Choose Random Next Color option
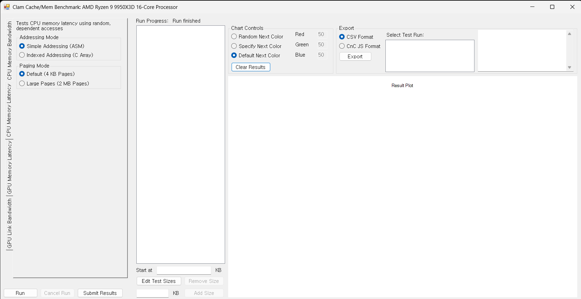The width and height of the screenshot is (581, 299). (x=234, y=37)
